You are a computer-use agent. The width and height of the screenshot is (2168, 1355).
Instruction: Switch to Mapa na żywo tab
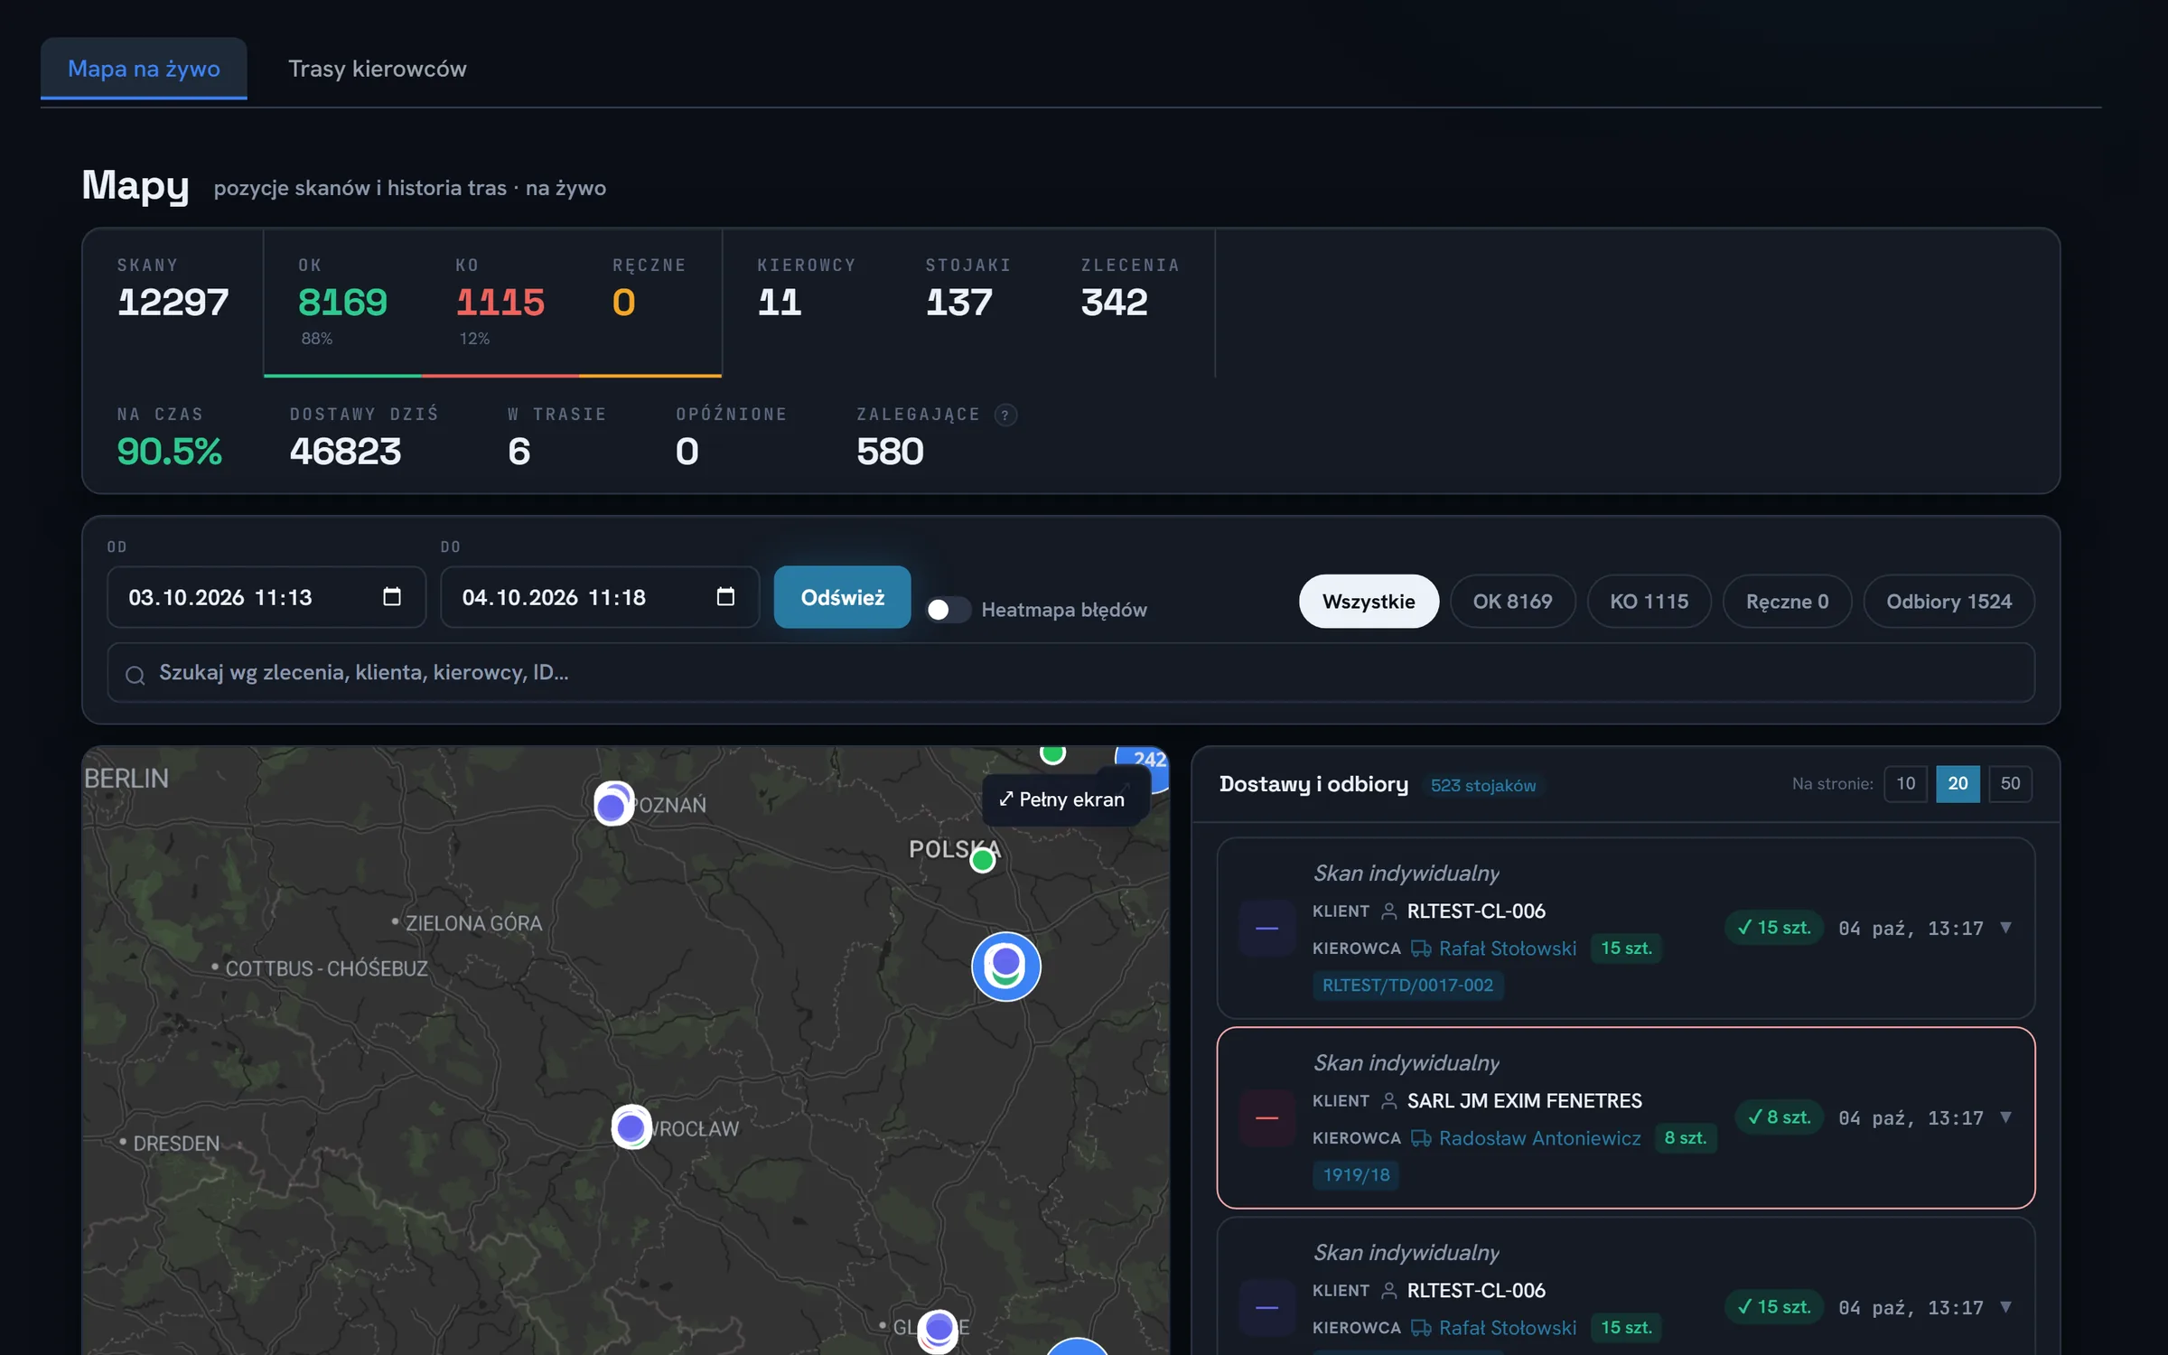[x=144, y=69]
